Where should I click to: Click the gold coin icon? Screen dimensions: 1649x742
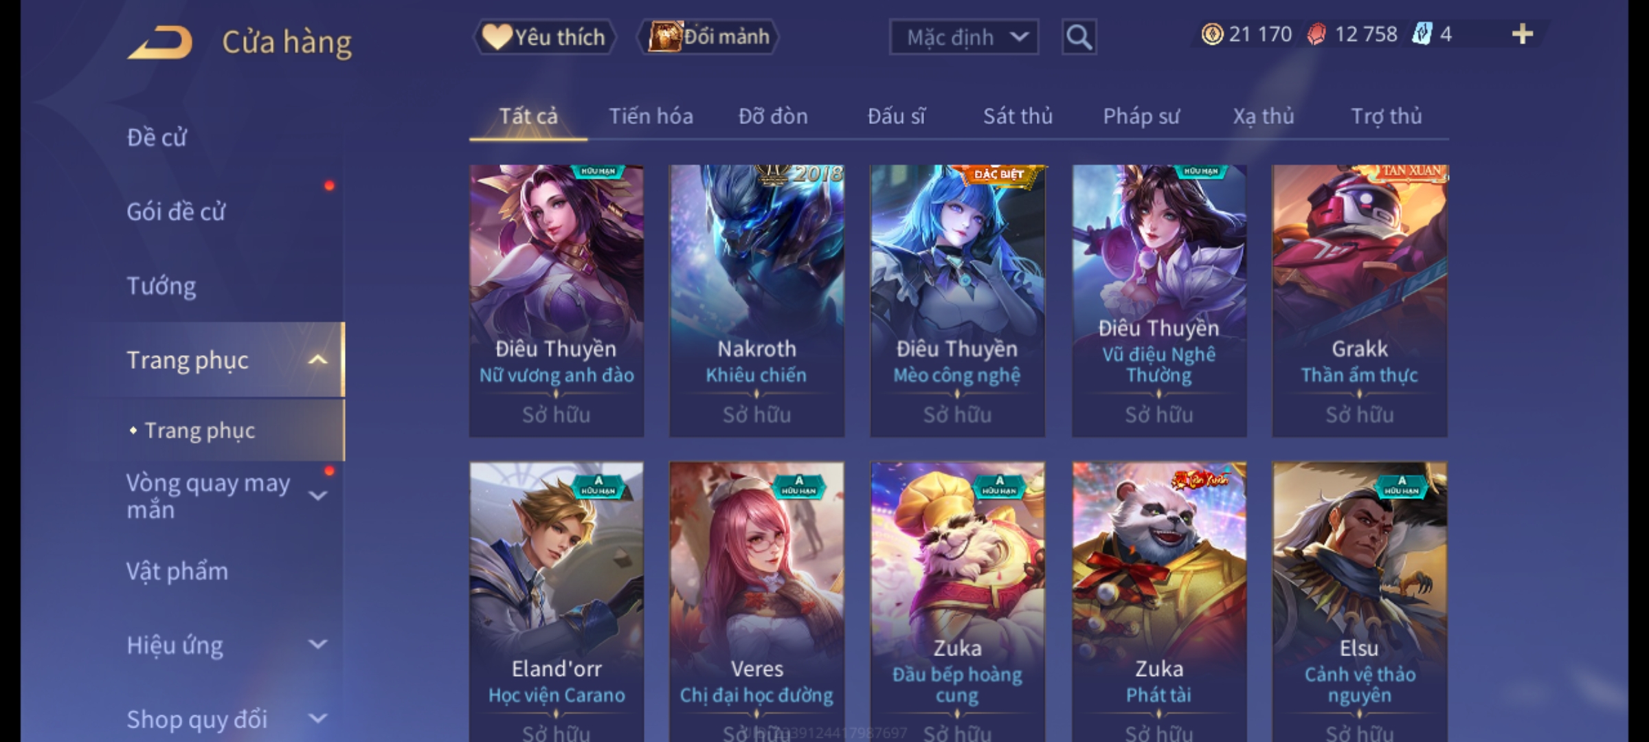pyautogui.click(x=1212, y=34)
